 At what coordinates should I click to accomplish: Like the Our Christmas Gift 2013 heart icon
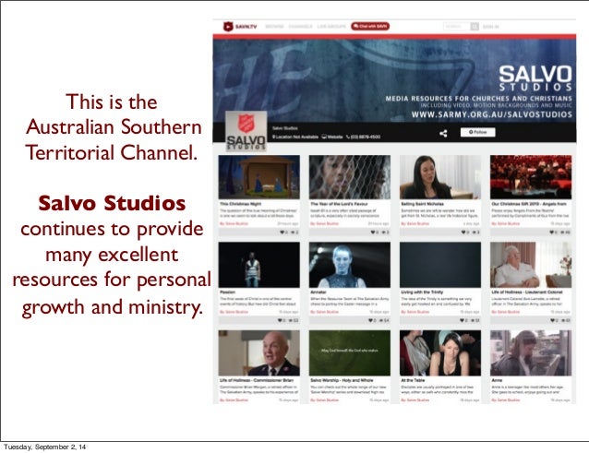coord(552,232)
